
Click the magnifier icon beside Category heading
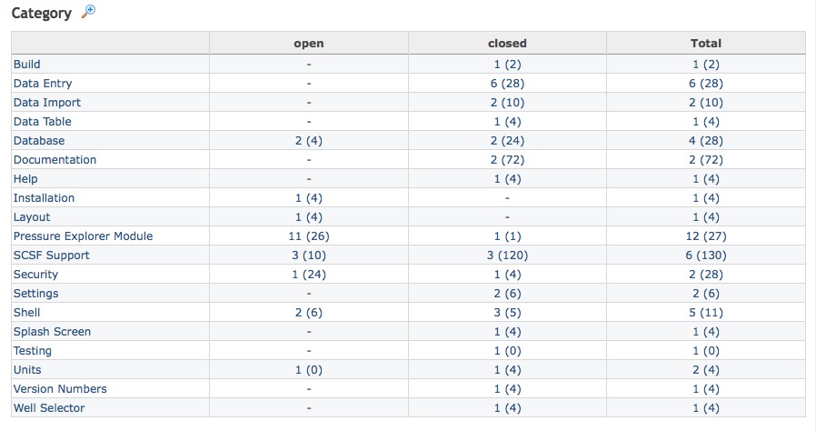(x=88, y=12)
